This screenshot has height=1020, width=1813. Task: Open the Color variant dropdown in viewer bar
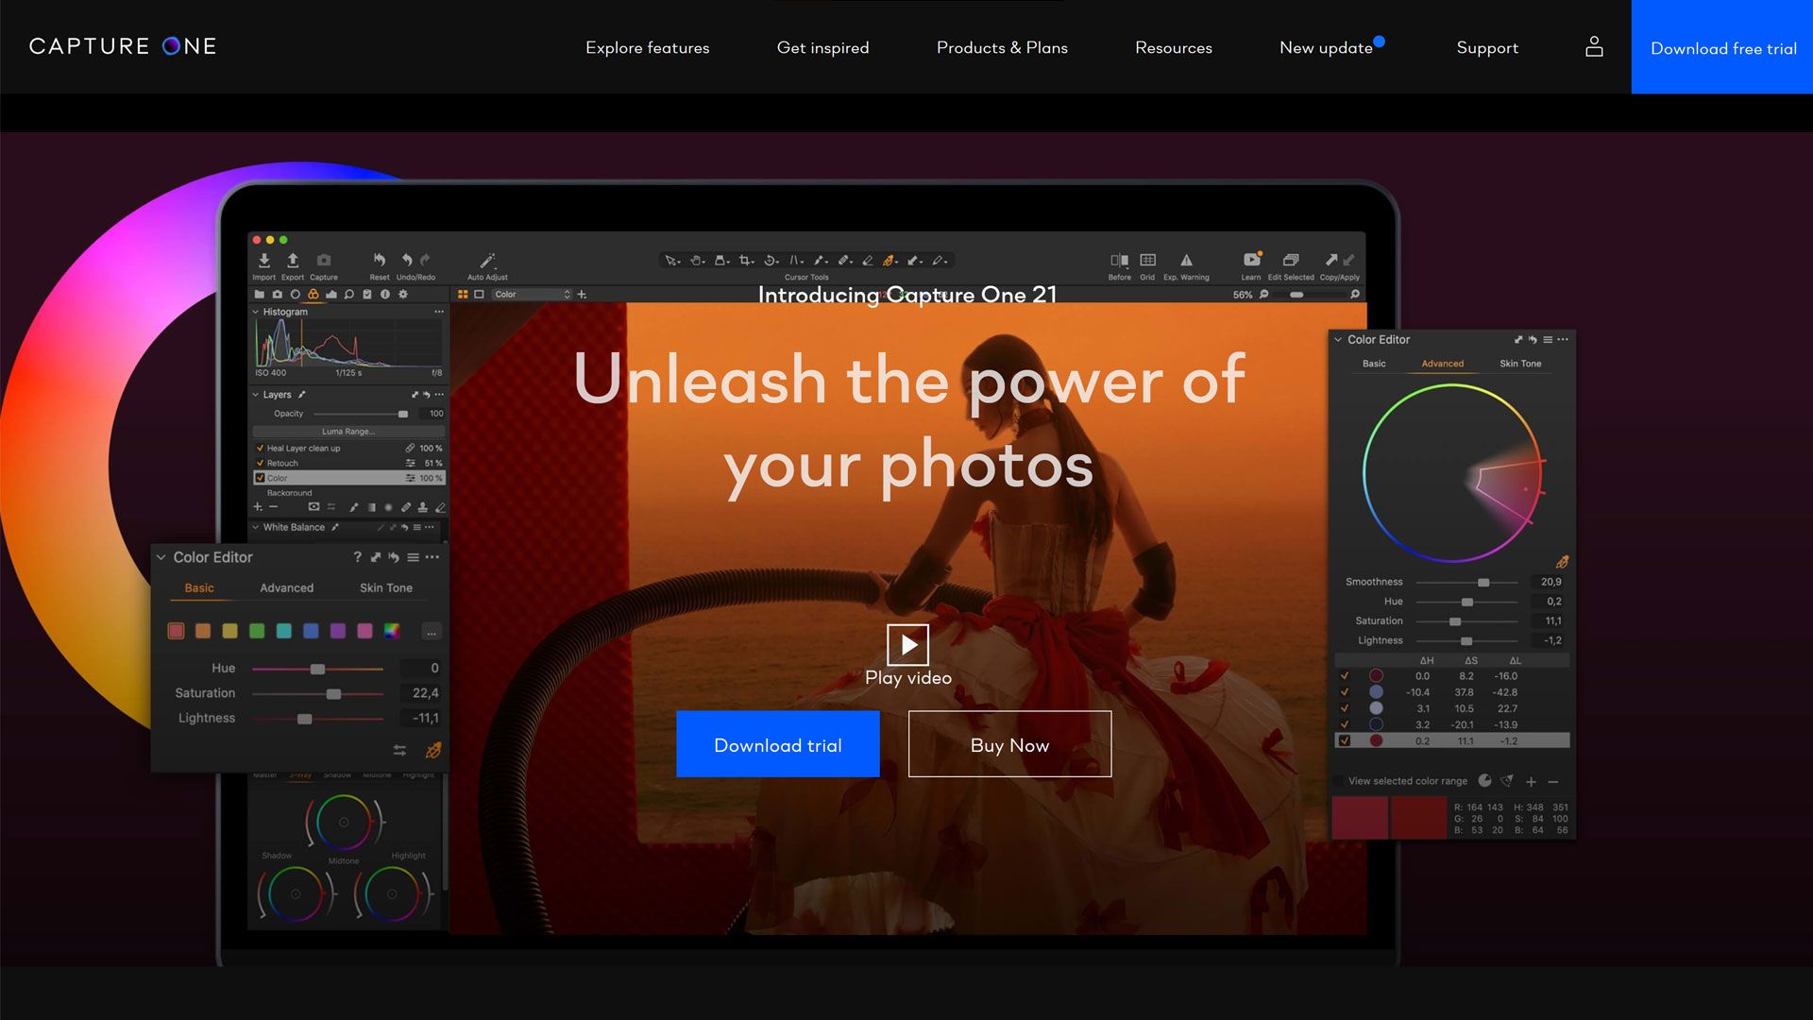coord(532,295)
